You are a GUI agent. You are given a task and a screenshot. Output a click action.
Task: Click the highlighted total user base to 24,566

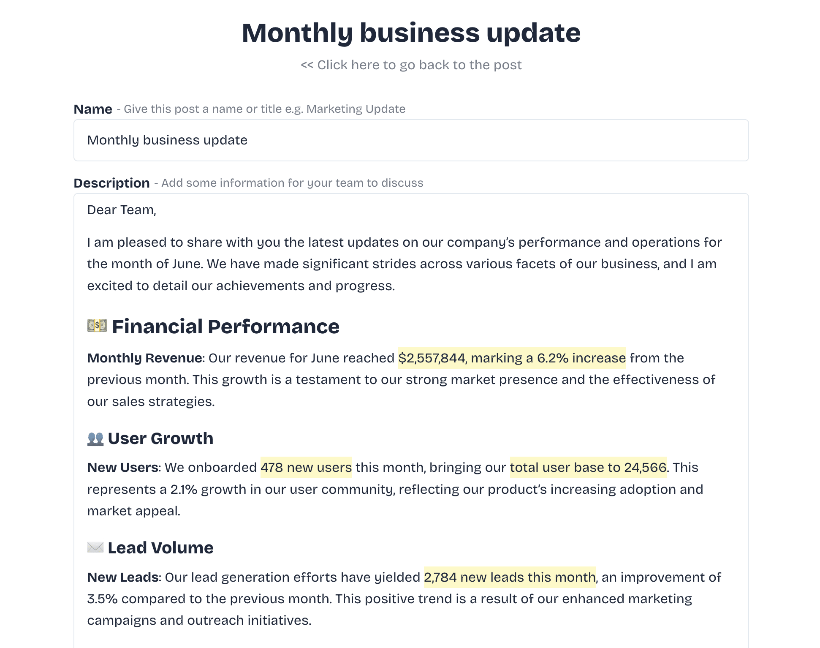(x=588, y=467)
